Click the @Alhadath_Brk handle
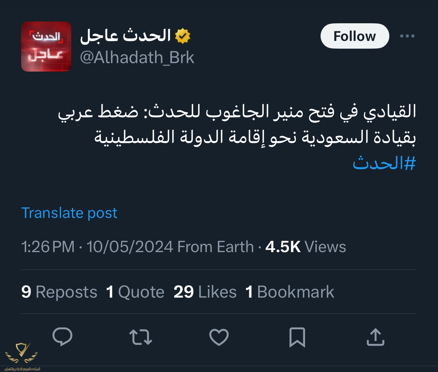This screenshot has width=438, height=372. [x=137, y=57]
